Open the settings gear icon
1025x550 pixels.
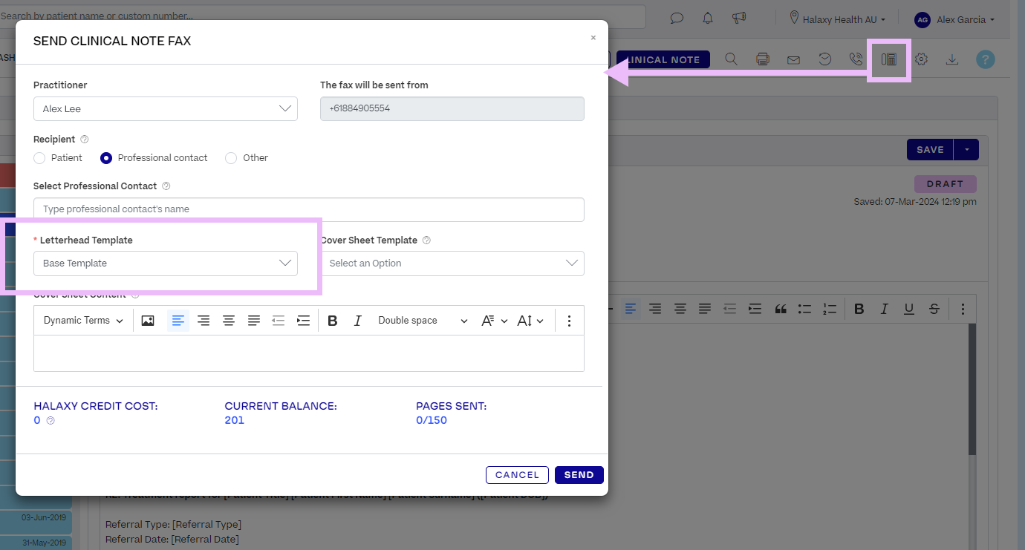pyautogui.click(x=921, y=59)
